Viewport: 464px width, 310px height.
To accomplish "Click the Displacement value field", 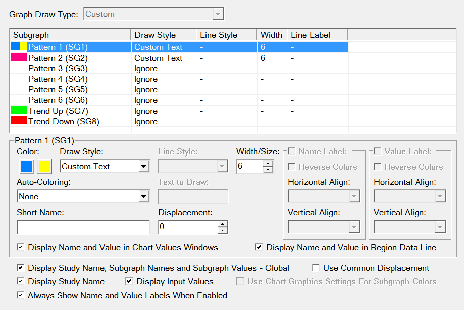I will 187,227.
